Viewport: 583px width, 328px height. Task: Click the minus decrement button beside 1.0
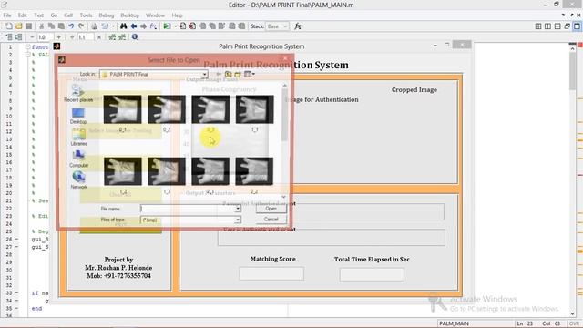pyautogui.click(x=32, y=37)
